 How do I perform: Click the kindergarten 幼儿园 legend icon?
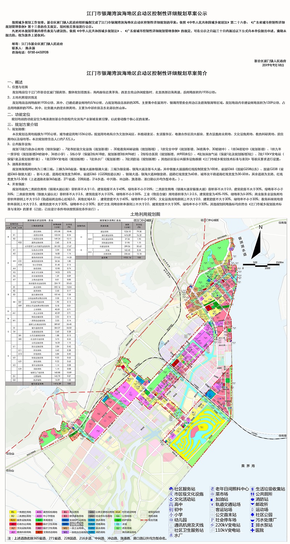[171, 519]
